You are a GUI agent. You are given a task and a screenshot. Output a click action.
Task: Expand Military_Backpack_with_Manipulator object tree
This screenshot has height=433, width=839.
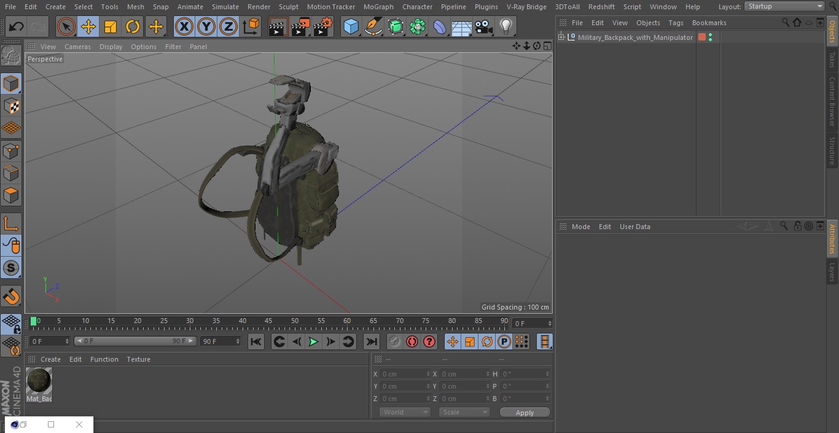[x=561, y=37]
